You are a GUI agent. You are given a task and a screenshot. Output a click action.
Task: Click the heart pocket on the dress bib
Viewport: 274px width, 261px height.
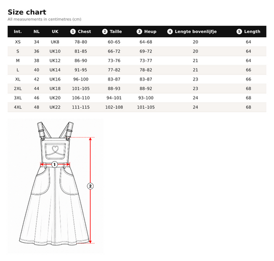(55, 151)
